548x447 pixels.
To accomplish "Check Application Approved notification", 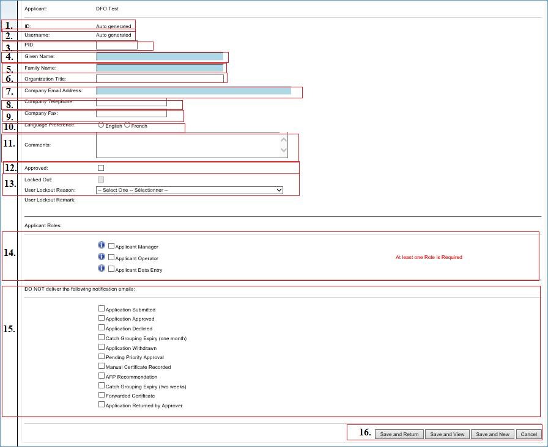I will [x=102, y=318].
